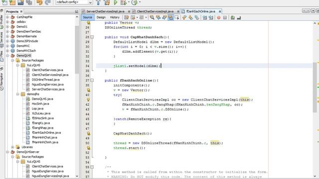Open the Profile Project dropdown arrow
Viewport: 319px width, 179px height.
tap(140, 2)
